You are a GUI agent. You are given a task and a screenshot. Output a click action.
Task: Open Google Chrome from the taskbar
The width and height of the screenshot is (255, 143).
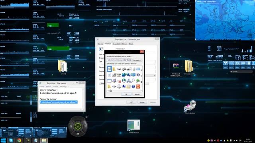pos(20,140)
